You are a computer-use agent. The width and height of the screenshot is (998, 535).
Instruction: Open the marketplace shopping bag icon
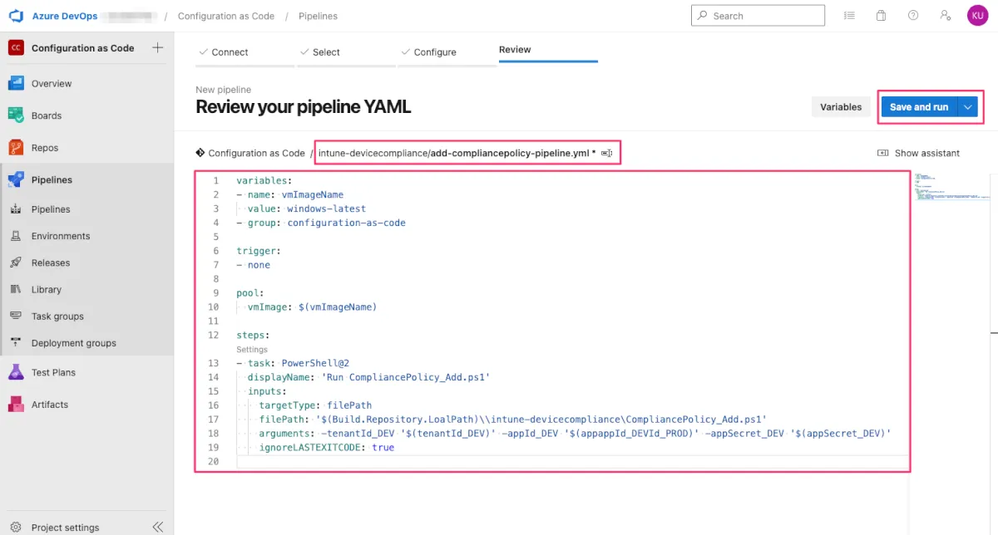(x=881, y=16)
